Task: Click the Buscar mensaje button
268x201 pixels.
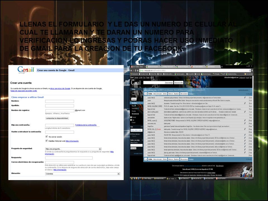Action: pyautogui.click(x=169, y=83)
